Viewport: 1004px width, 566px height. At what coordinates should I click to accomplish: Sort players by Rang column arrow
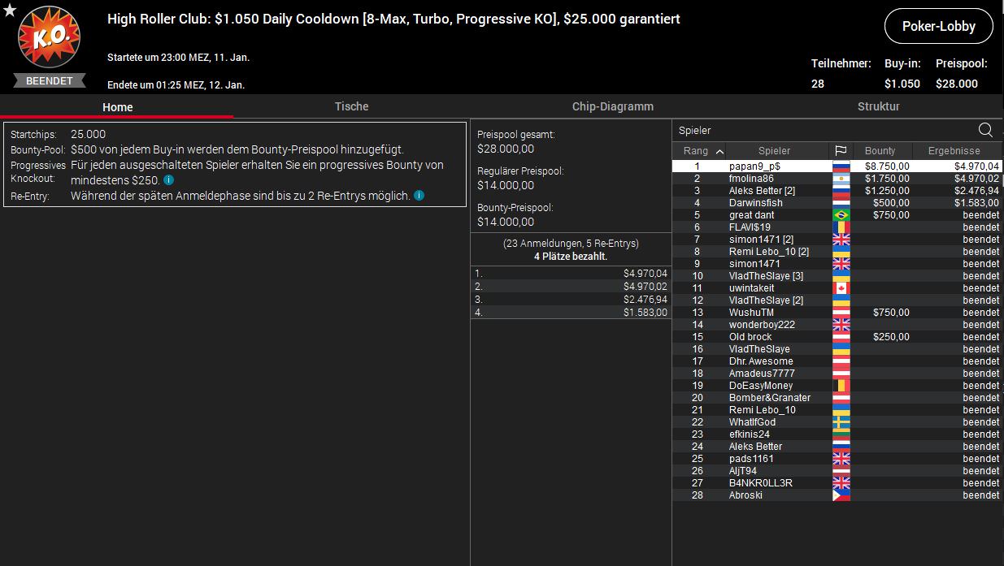click(x=719, y=151)
